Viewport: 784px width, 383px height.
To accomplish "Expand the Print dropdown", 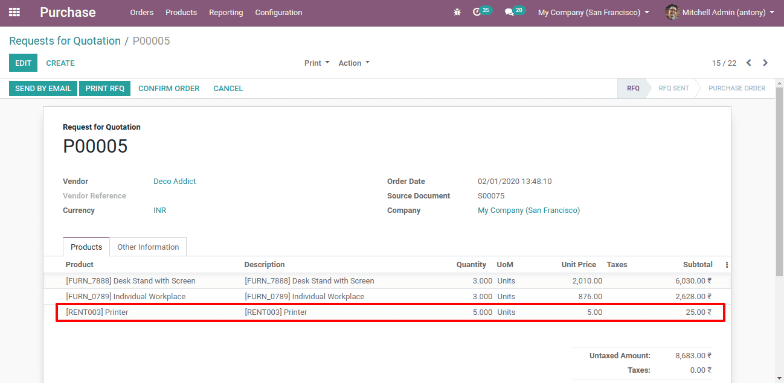I will click(317, 63).
